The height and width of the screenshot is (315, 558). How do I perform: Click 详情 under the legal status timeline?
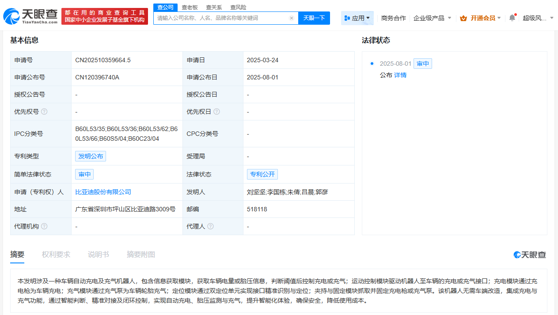pyautogui.click(x=400, y=75)
